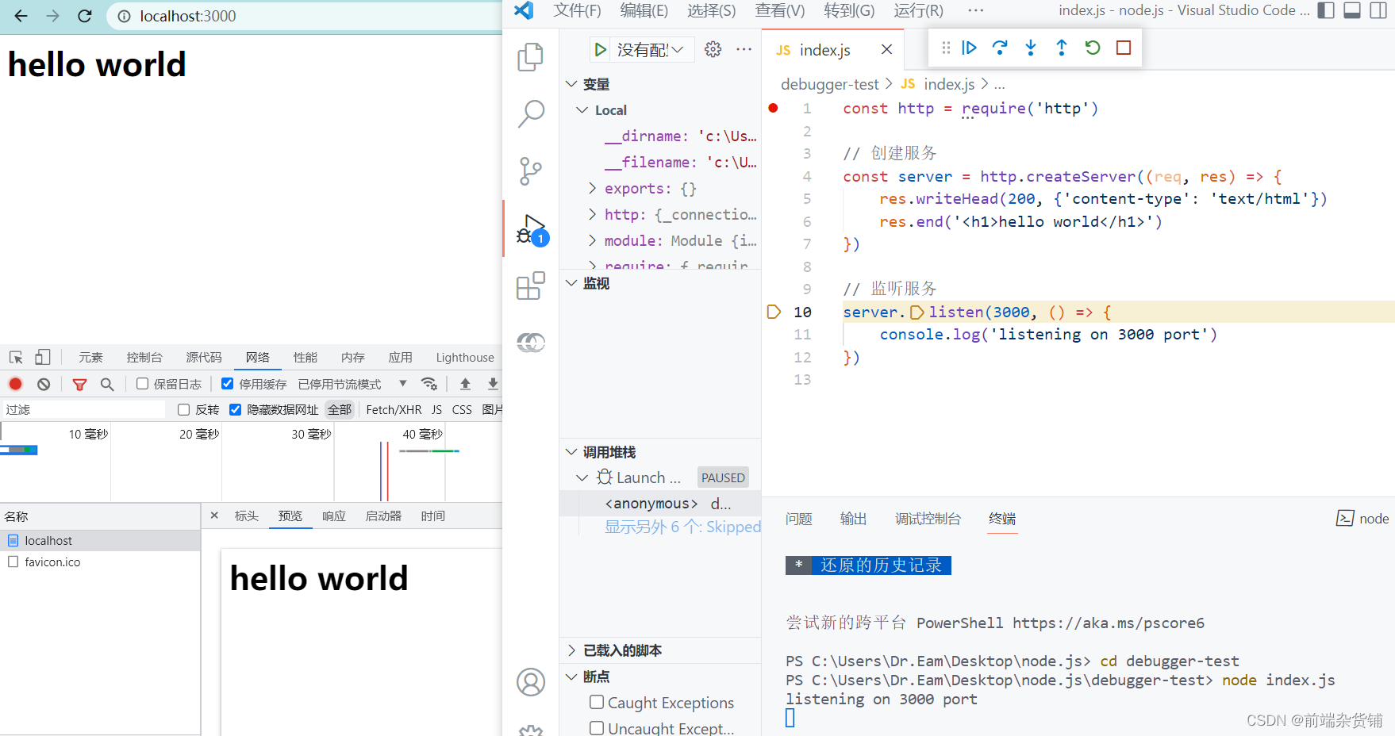Enable Caught Exceptions breakpoint checkbox
Screen dimensions: 1395x736
pyautogui.click(x=597, y=702)
